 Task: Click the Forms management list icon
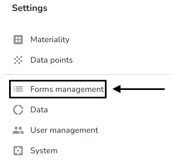18,89
